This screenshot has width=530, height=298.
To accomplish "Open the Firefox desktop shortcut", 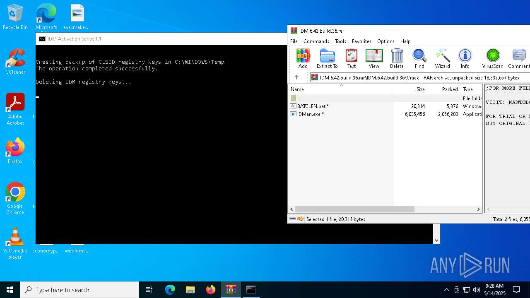I will pyautogui.click(x=15, y=151).
